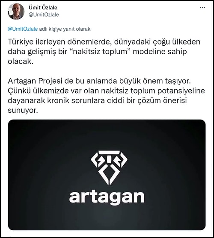Viewport: 214px width, 238px height.
Task: Click 'dünyadaki çoğu ülkeden' in first line
Action: pos(157,42)
